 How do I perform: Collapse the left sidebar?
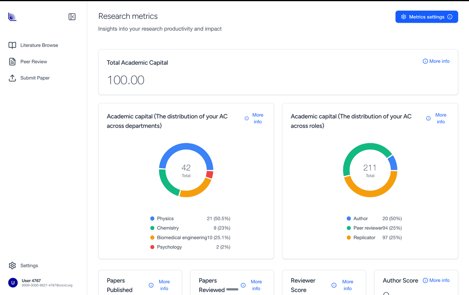(72, 17)
